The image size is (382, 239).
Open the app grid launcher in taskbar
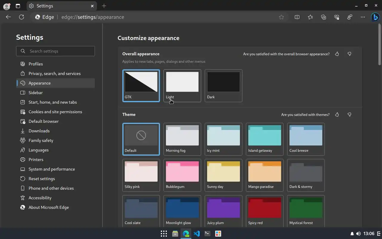point(164,234)
